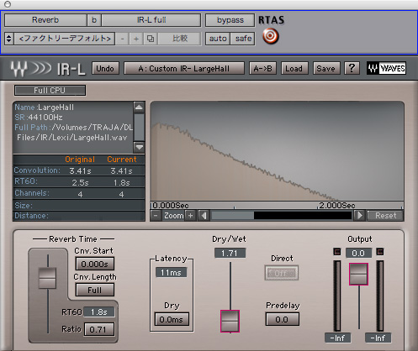Zoom in the waveform with plus
Screen dimensions: 418x351
[190, 216]
